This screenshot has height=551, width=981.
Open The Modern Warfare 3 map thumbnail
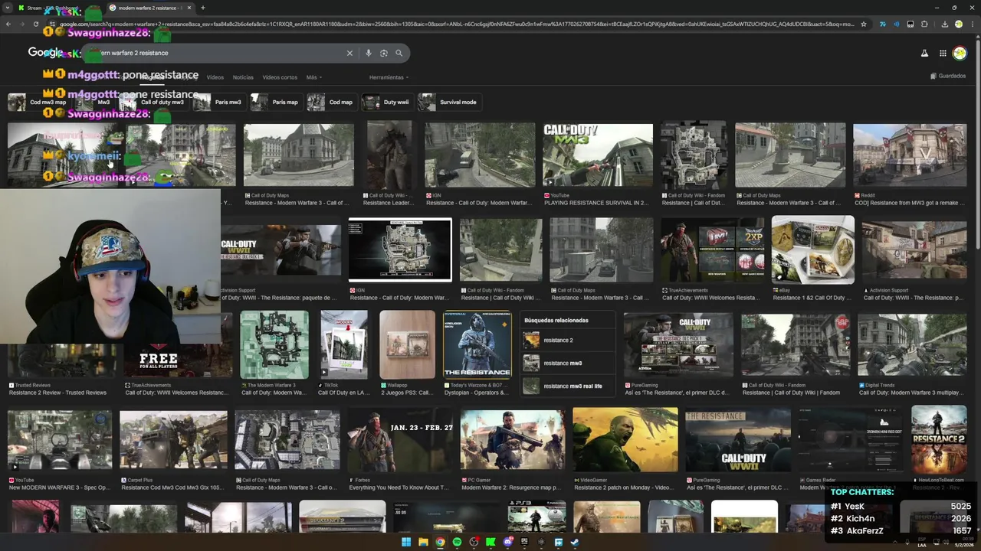(x=274, y=344)
